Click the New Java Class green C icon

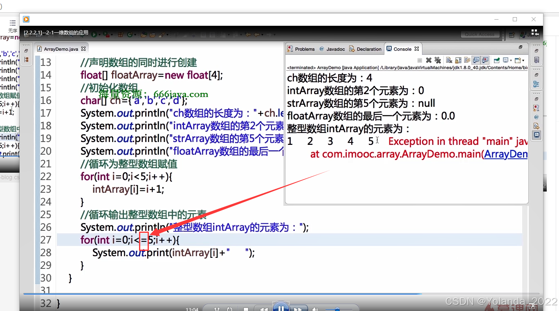pos(130,35)
